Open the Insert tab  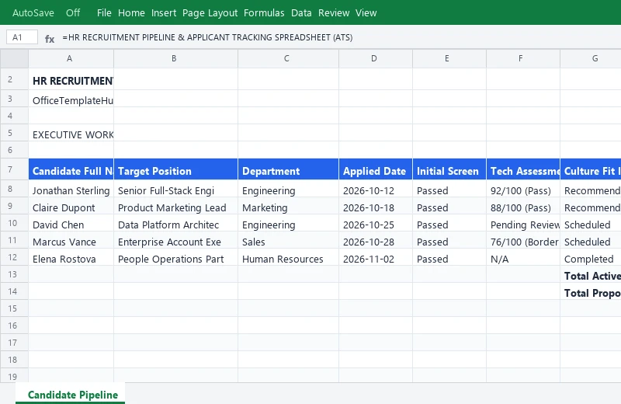click(164, 12)
